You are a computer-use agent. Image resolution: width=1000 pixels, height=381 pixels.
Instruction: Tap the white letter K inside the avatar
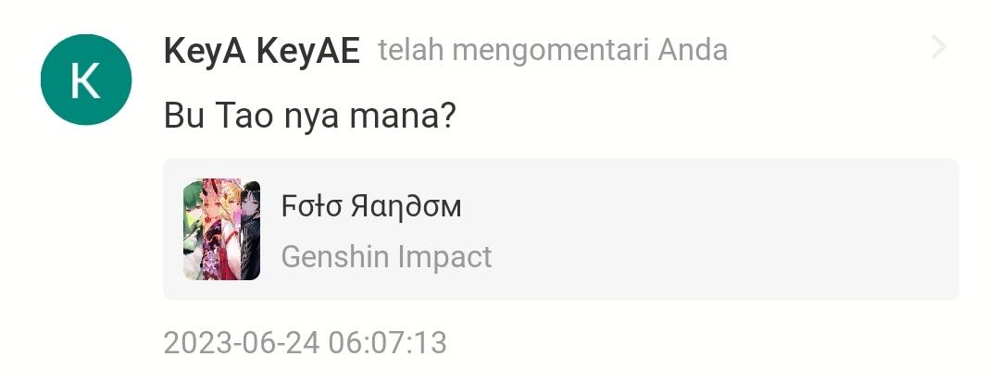(86, 80)
